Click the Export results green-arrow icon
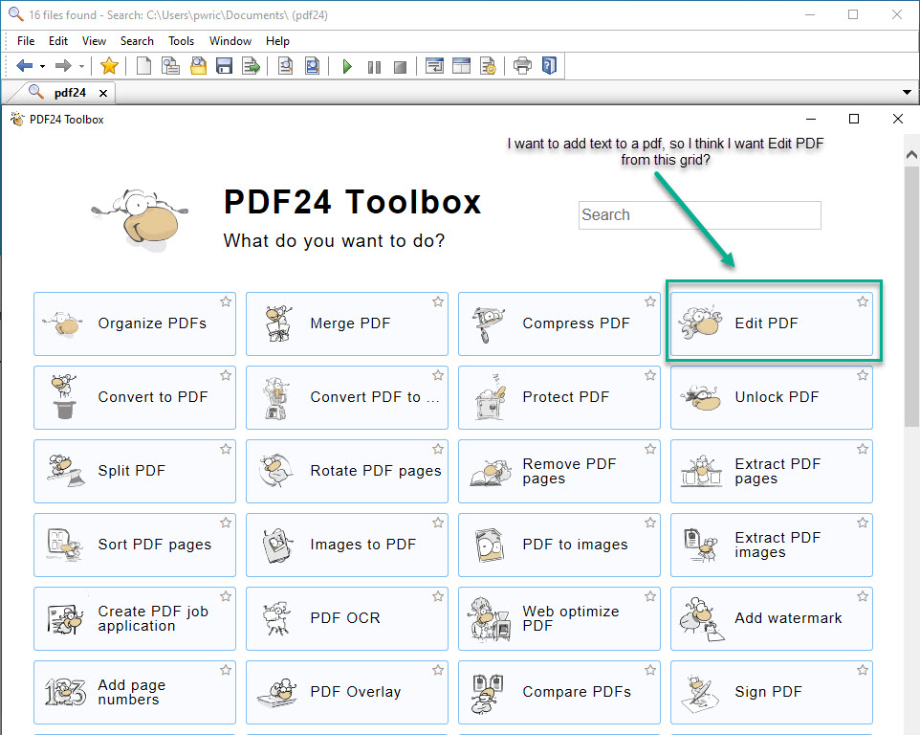The width and height of the screenshot is (920, 735). [252, 66]
